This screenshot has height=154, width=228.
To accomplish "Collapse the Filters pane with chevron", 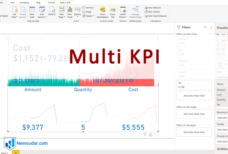I will pyautogui.click(x=211, y=28).
